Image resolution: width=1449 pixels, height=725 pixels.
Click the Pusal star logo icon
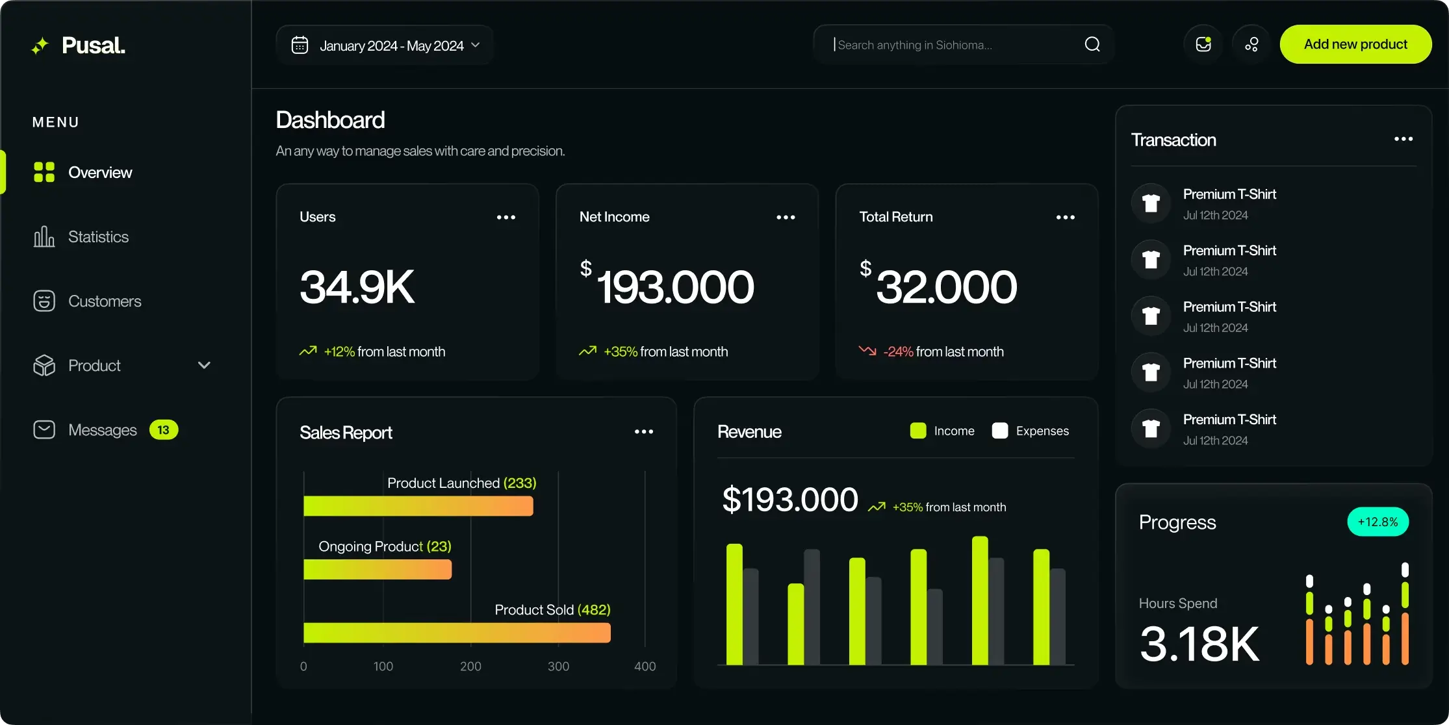point(40,45)
